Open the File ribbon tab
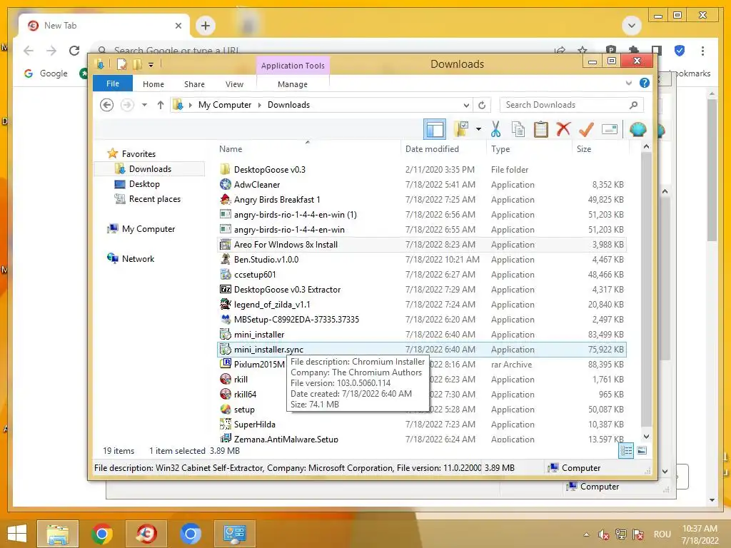 coord(113,83)
